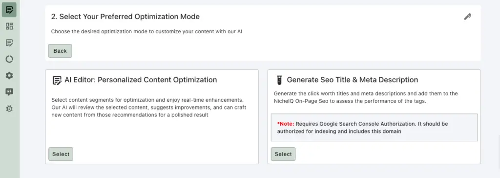The height and width of the screenshot is (178, 500).
Task: Select the AI Editor optimization mode
Action: (61, 154)
